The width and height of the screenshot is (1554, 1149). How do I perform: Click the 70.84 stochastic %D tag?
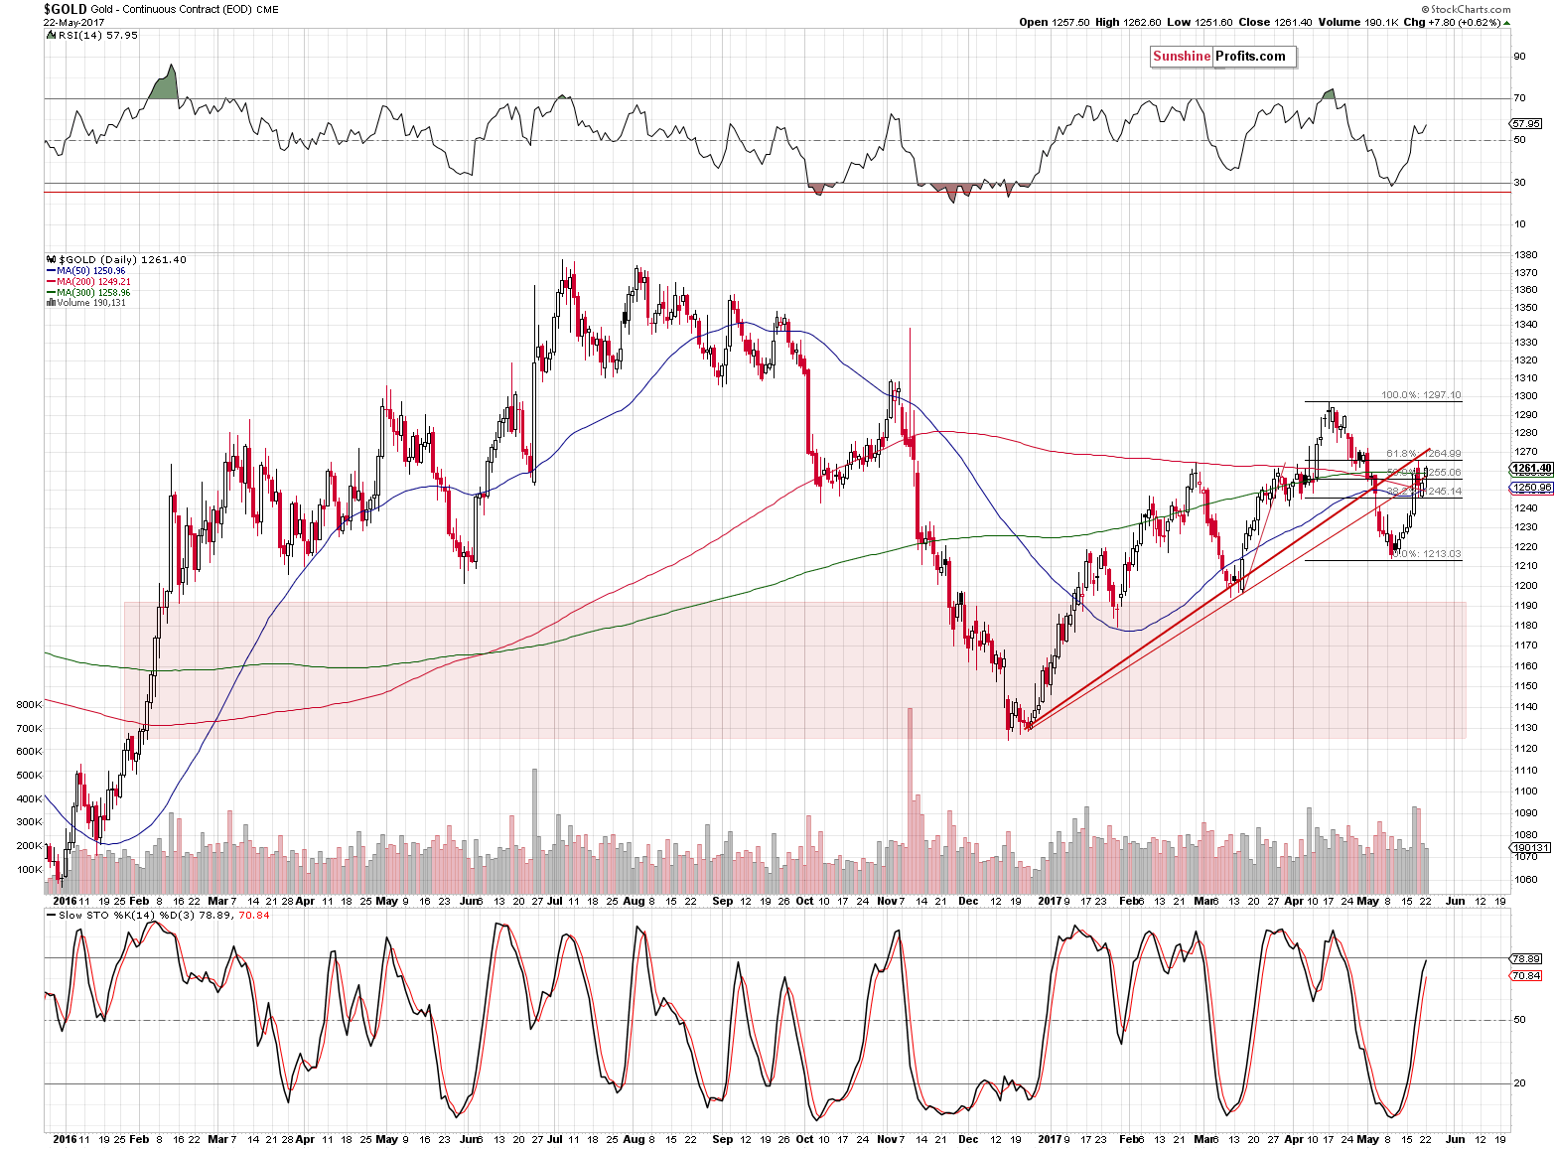[x=1525, y=976]
